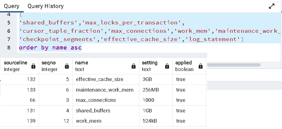282x129 pixels.
Task: Select the work_mem name cell
Action: click(106, 121)
